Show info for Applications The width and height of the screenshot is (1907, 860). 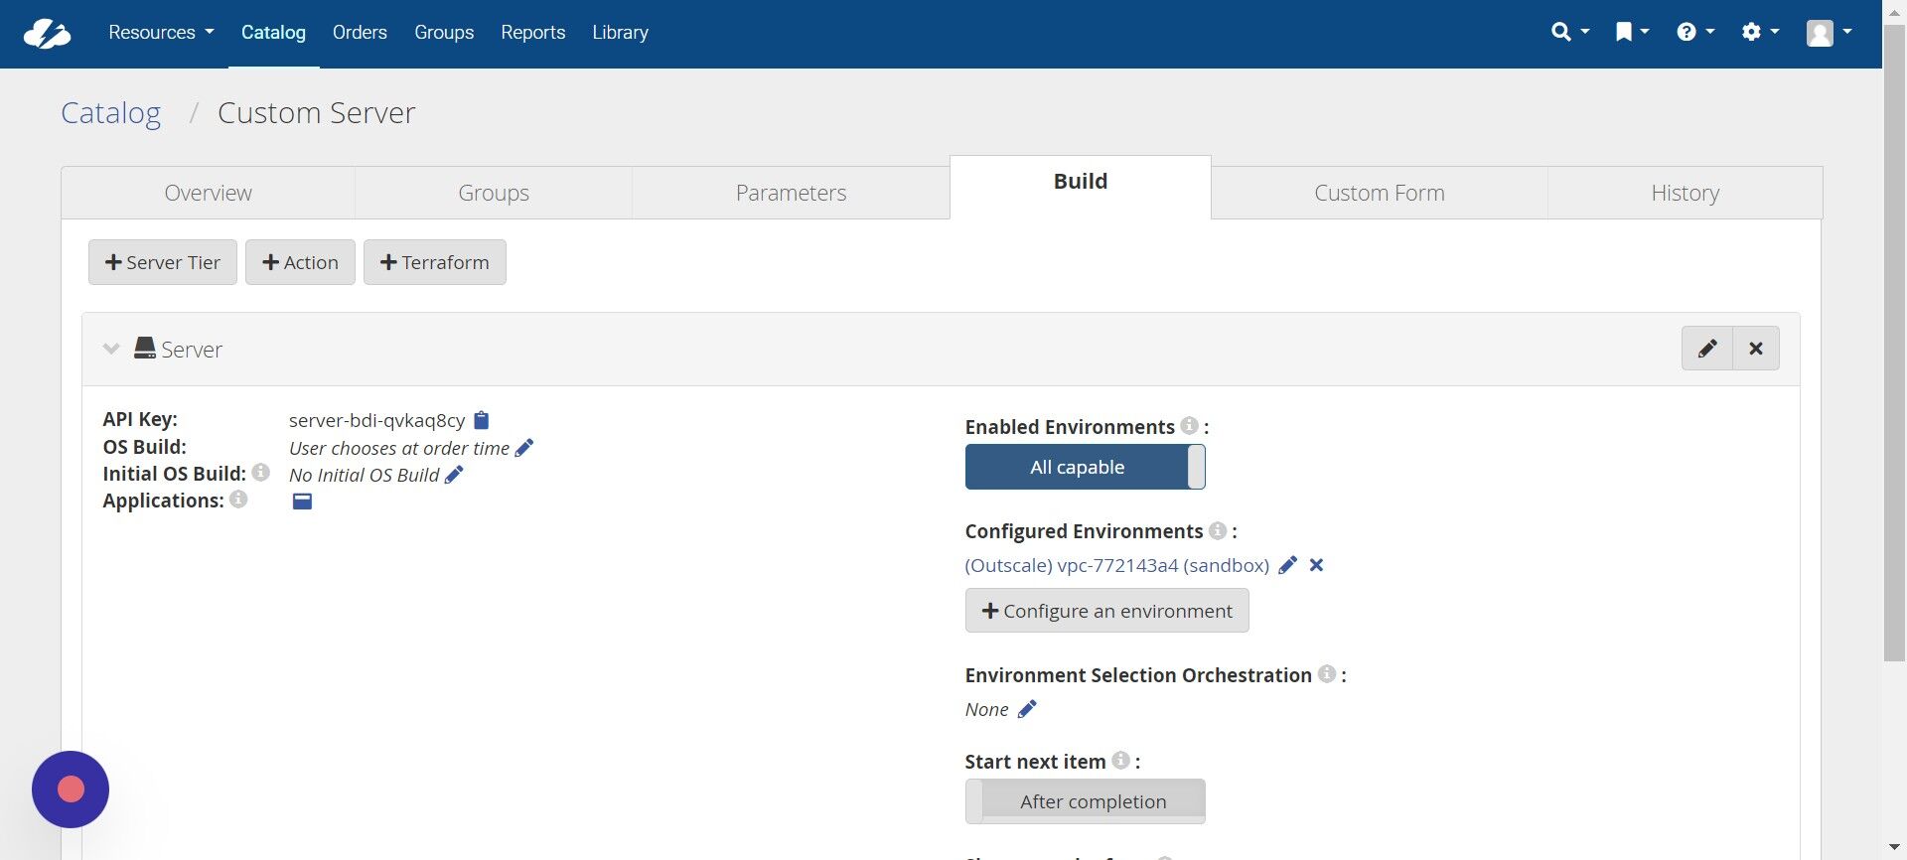[x=238, y=499]
